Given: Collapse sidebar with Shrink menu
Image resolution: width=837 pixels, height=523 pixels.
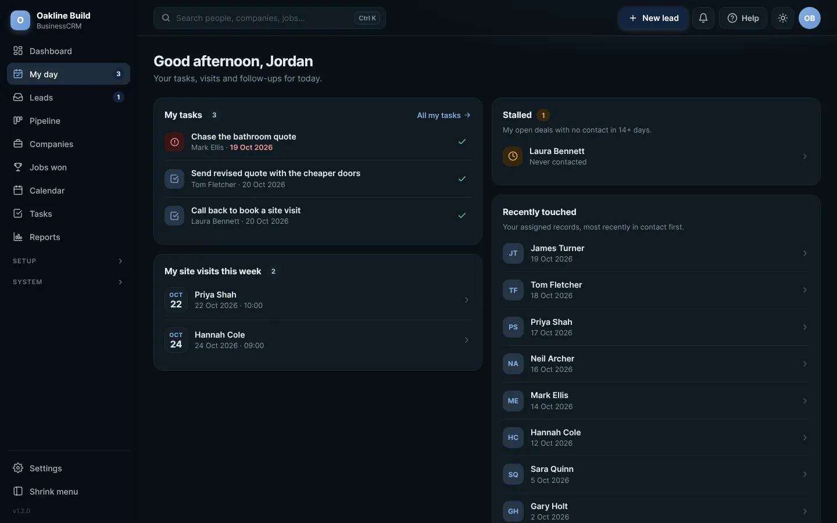Looking at the screenshot, I should (x=69, y=492).
